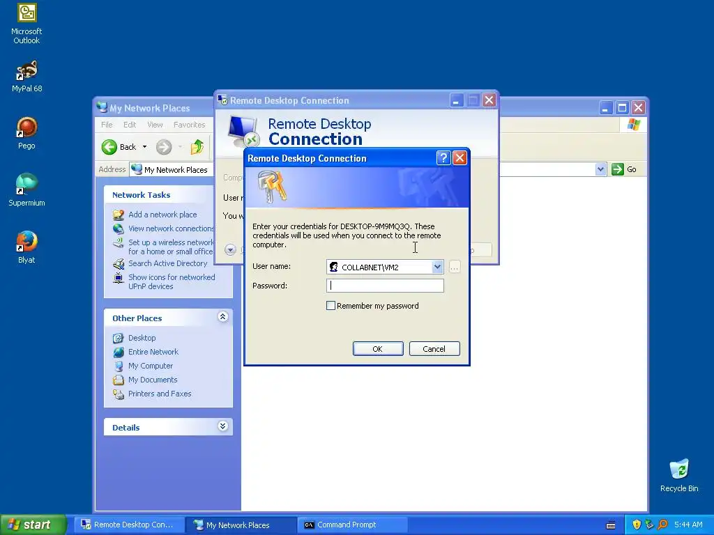This screenshot has width=714, height=535.
Task: Expand the Details panel
Action: point(222,426)
